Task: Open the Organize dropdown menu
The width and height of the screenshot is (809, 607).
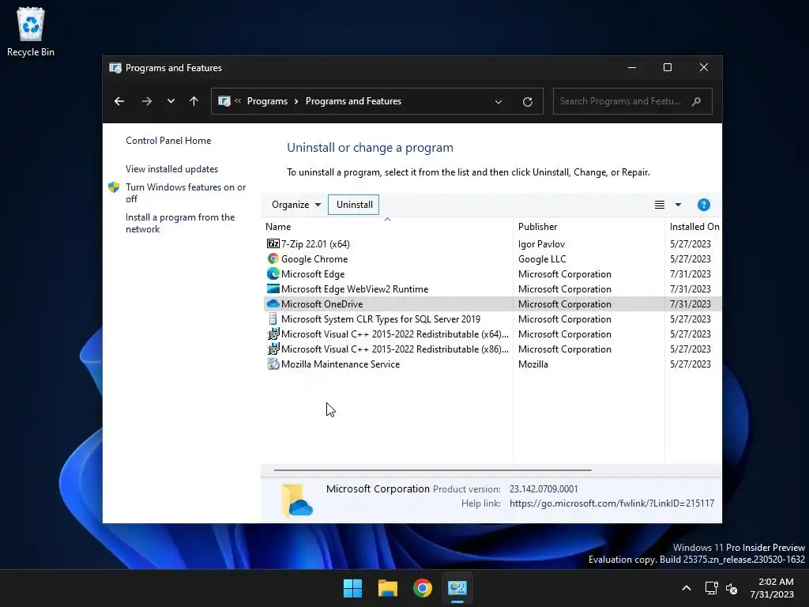Action: pos(296,205)
